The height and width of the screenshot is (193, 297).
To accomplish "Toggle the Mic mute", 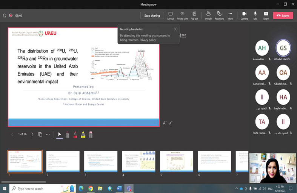I will [x=255, y=15].
